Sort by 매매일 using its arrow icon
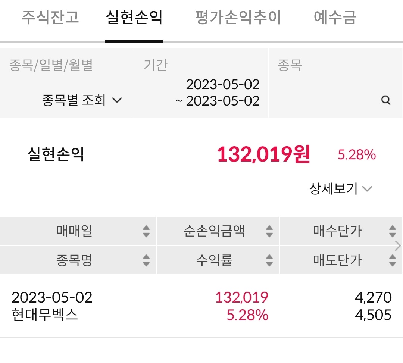Screen dimensions: 403x363 [146, 231]
